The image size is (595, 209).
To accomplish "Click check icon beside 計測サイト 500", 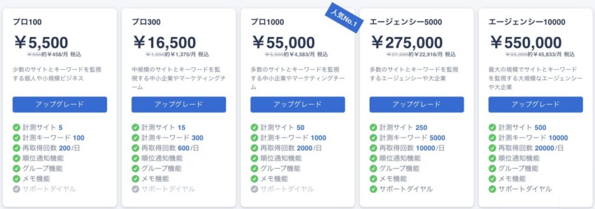I will click(x=492, y=128).
